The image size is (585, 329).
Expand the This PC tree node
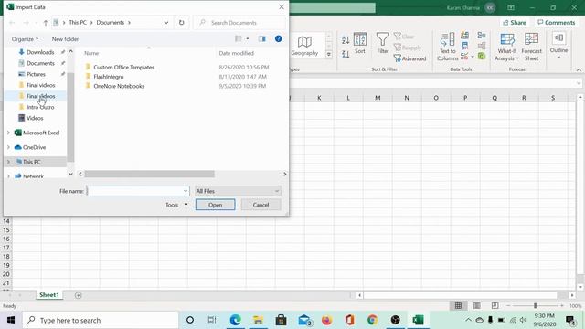(8, 162)
